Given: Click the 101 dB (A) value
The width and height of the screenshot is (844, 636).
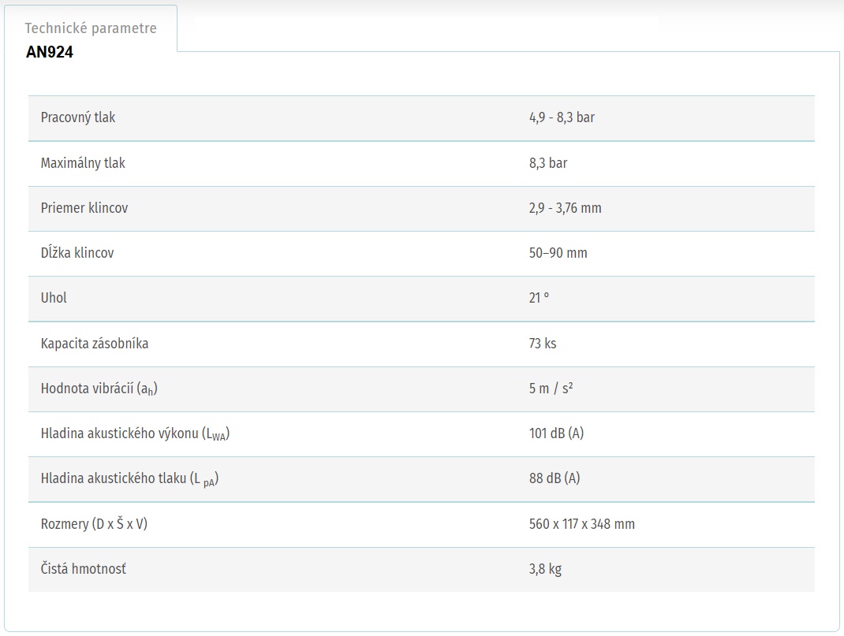Looking at the screenshot, I should point(556,433).
